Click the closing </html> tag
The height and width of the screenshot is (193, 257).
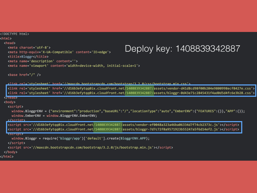(7, 157)
